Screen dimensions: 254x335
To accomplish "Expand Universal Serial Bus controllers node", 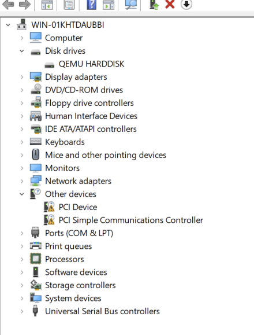I will coord(22,311).
